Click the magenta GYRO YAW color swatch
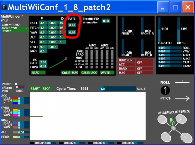Image resolution: width=195 pixels, height=145 pixels. point(15,115)
